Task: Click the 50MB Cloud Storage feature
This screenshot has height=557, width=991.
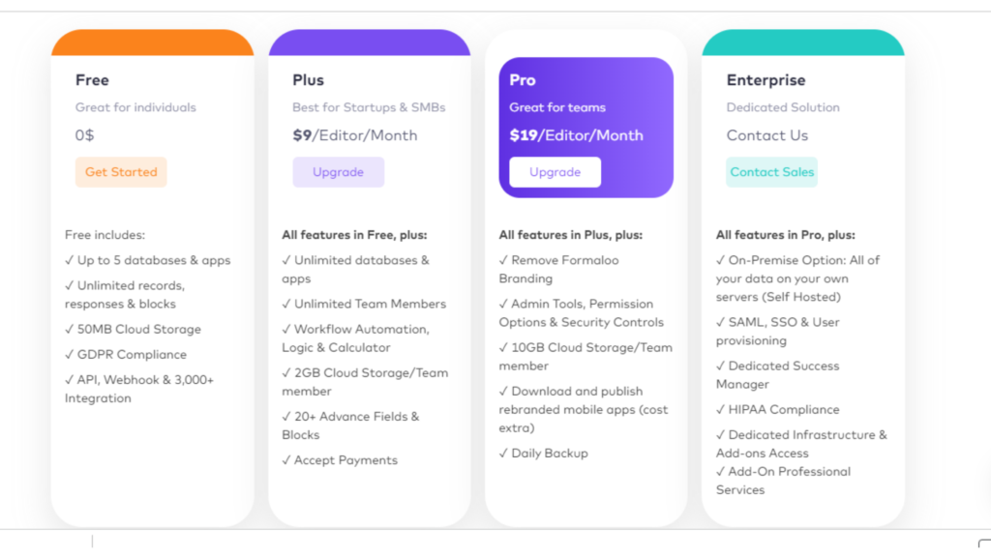Action: [x=133, y=330]
